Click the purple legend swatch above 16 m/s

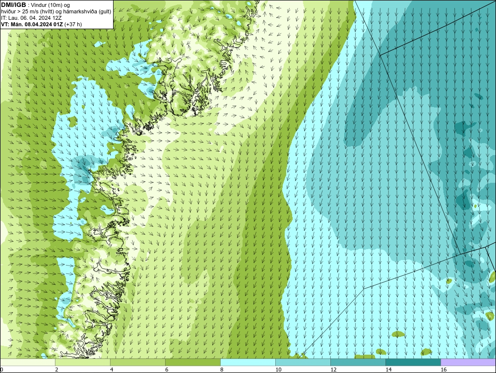468,362
